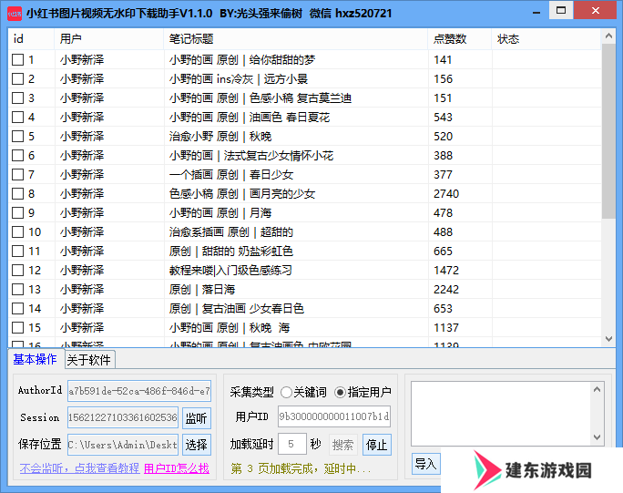Open the 用户ID怎么找 link
Screen dimensions: 623x493
177,468
